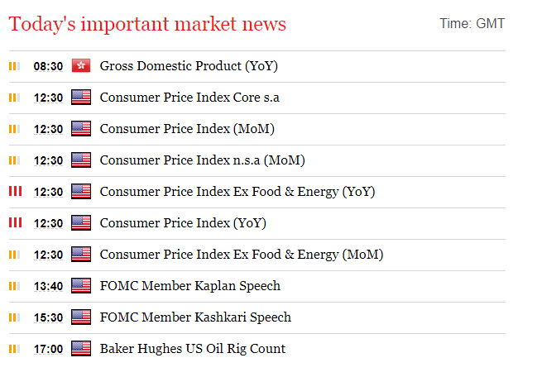Click US flag next to FOMC Member Kaplan Speech

81,286
